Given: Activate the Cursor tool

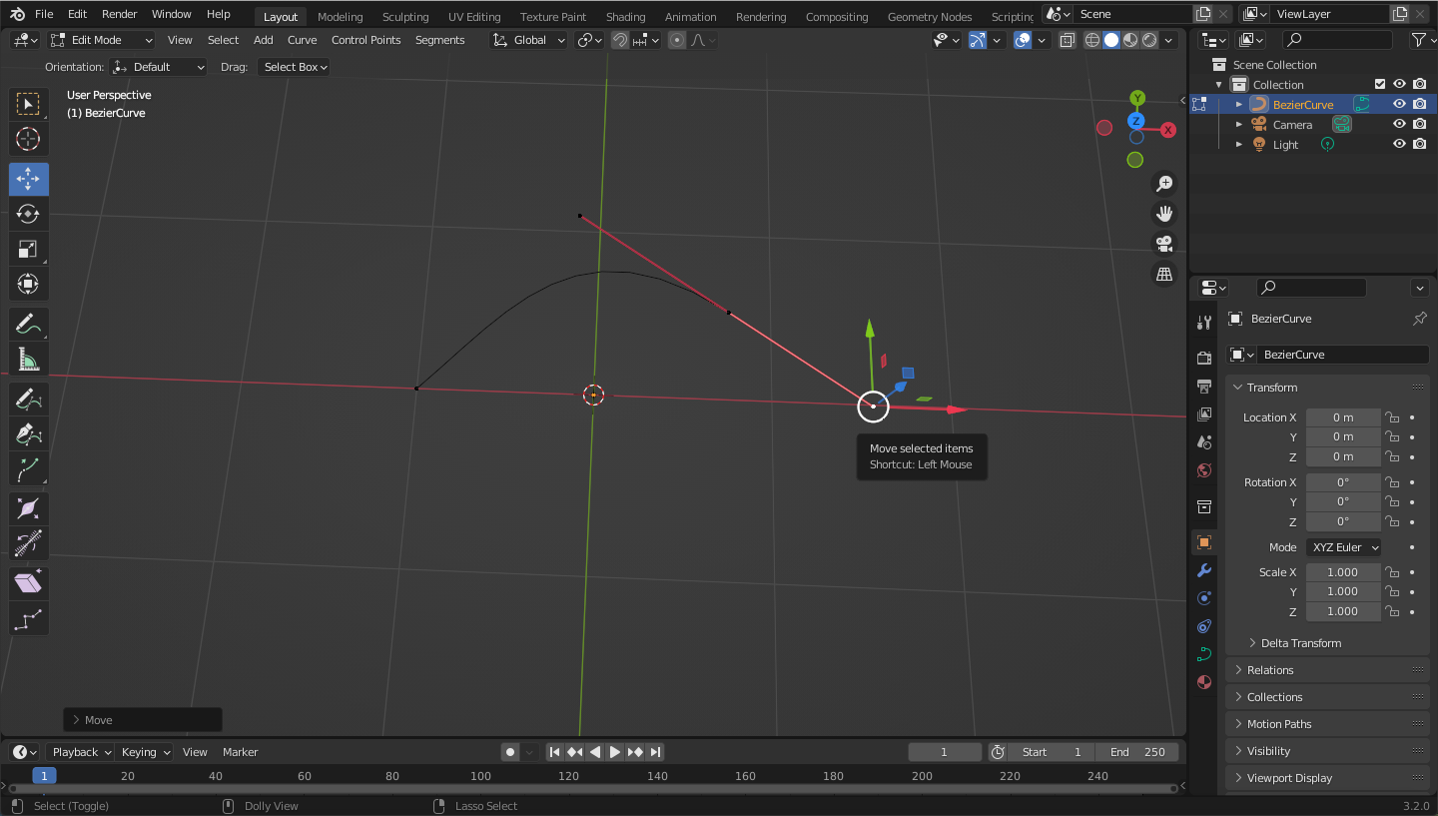Looking at the screenshot, I should click(x=28, y=139).
